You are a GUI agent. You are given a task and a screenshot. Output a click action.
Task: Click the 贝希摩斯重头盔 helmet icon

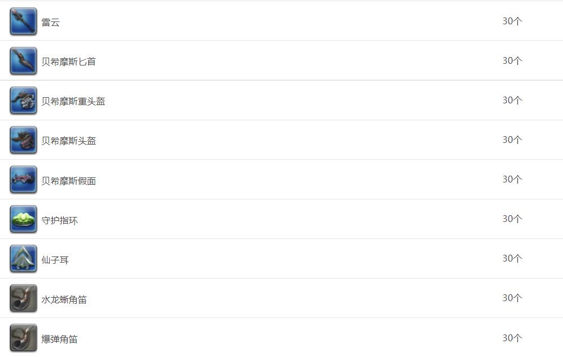(23, 101)
